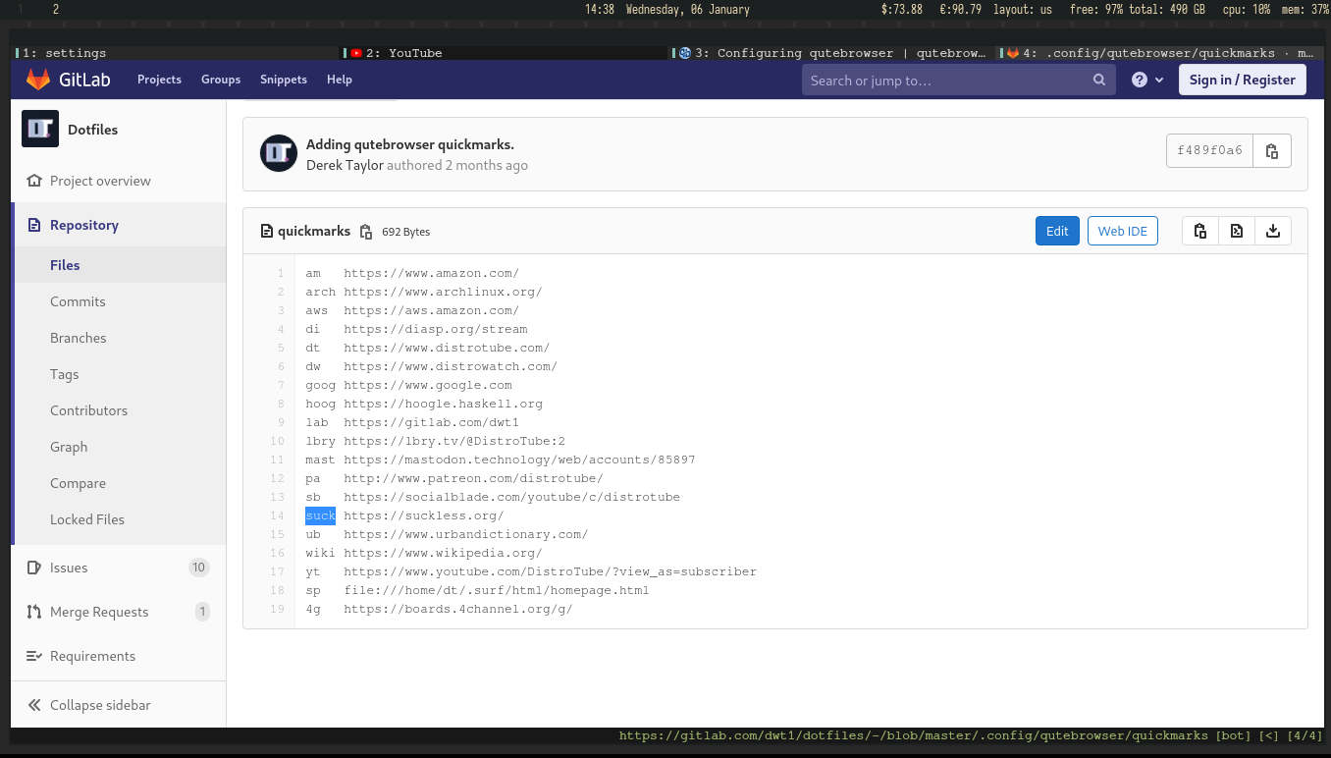Switch to the .config/qutebrowser/quickmarks tab

pyautogui.click(x=1160, y=53)
